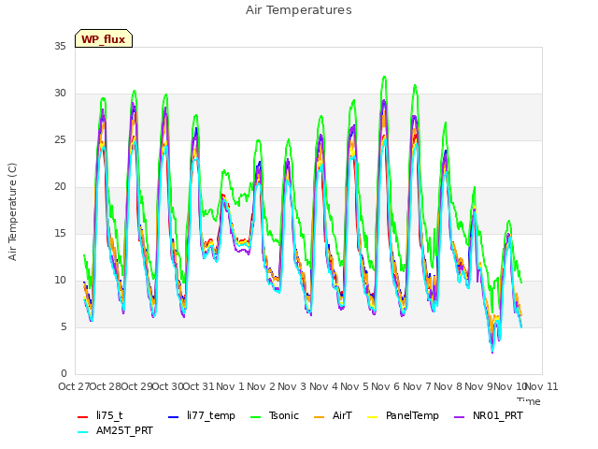Select the AirT legend label
The height and width of the screenshot is (449, 598).
[342, 415]
